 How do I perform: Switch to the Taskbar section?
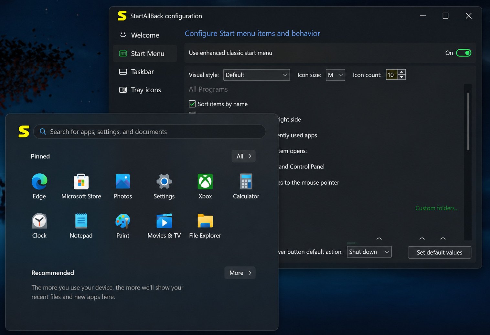point(145,72)
